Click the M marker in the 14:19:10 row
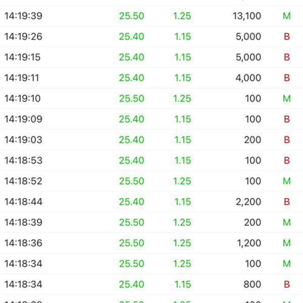 click(287, 99)
